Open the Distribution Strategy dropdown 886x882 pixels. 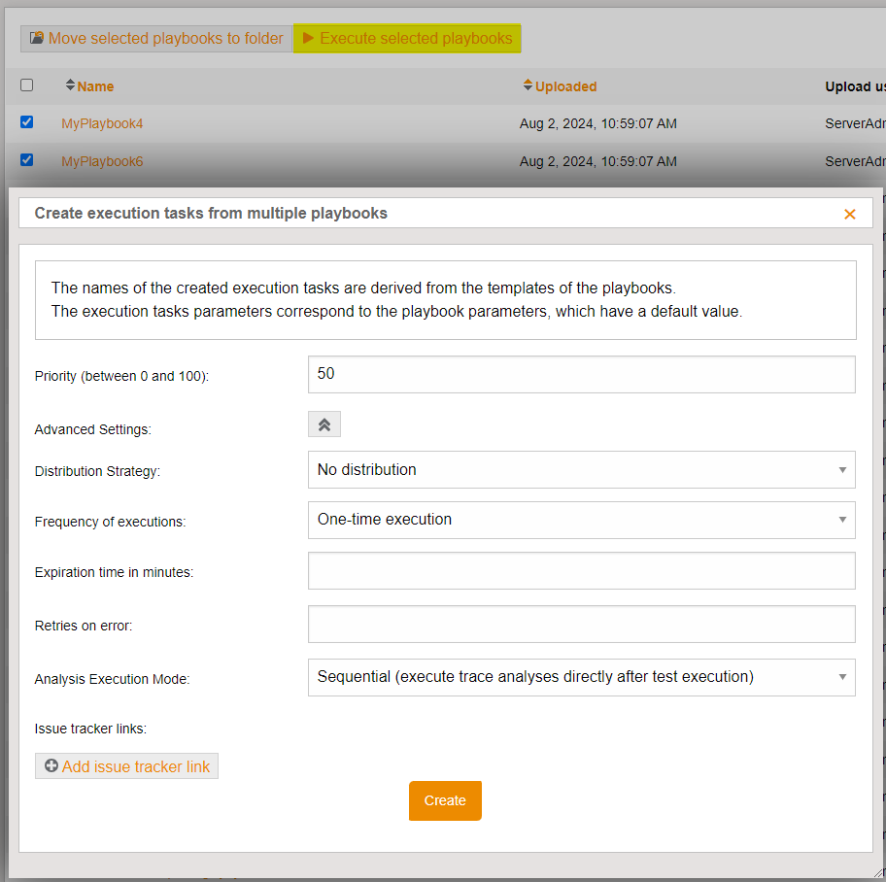(x=581, y=469)
